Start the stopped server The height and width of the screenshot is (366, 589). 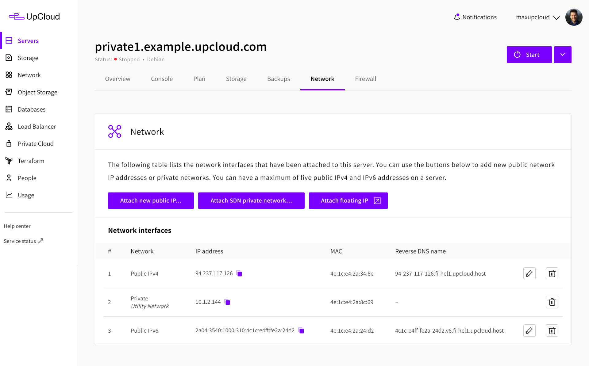point(529,55)
